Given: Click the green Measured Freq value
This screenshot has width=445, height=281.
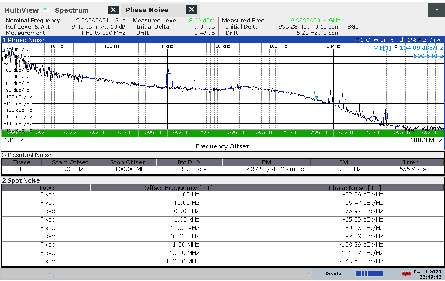Looking at the screenshot, I should 315,20.
